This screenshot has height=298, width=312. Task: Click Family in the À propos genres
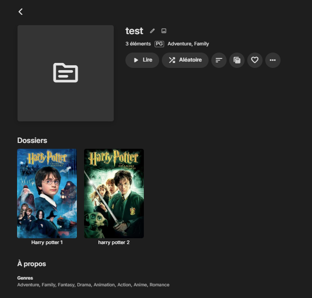click(x=49, y=285)
